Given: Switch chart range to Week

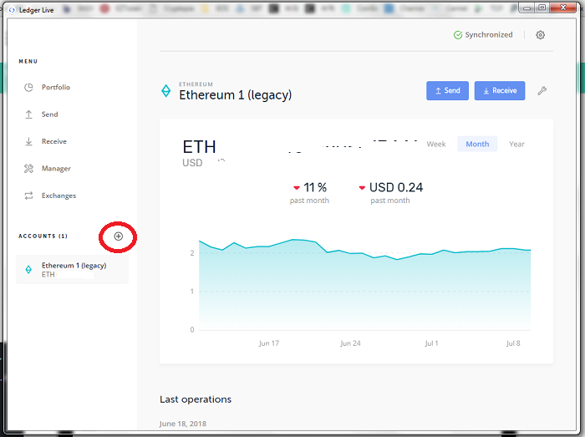Looking at the screenshot, I should pyautogui.click(x=436, y=145).
